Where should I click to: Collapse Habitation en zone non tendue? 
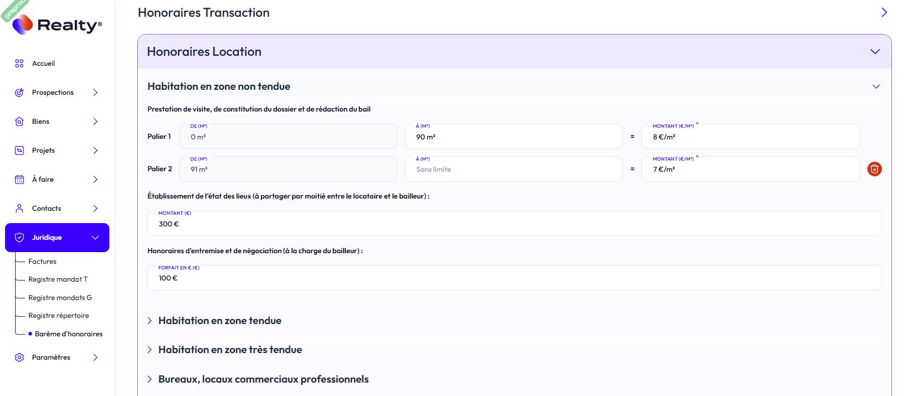coord(876,86)
